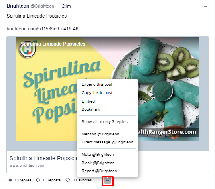Click the round H channel logo
The height and width of the screenshot is (189, 215).
pos(28,49)
